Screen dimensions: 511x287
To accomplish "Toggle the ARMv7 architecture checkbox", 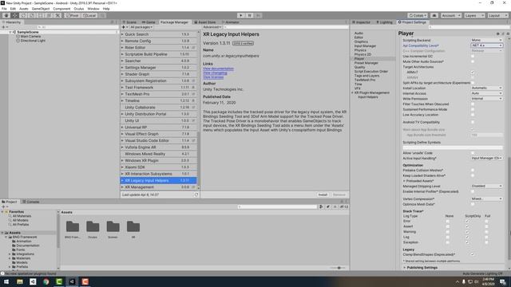I will [473, 73].
